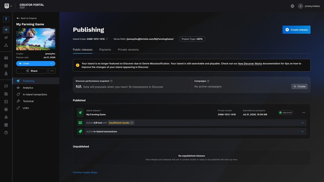Click the Project Type: UEFN badge
Screen dimensions: 324x182
coord(192,39)
